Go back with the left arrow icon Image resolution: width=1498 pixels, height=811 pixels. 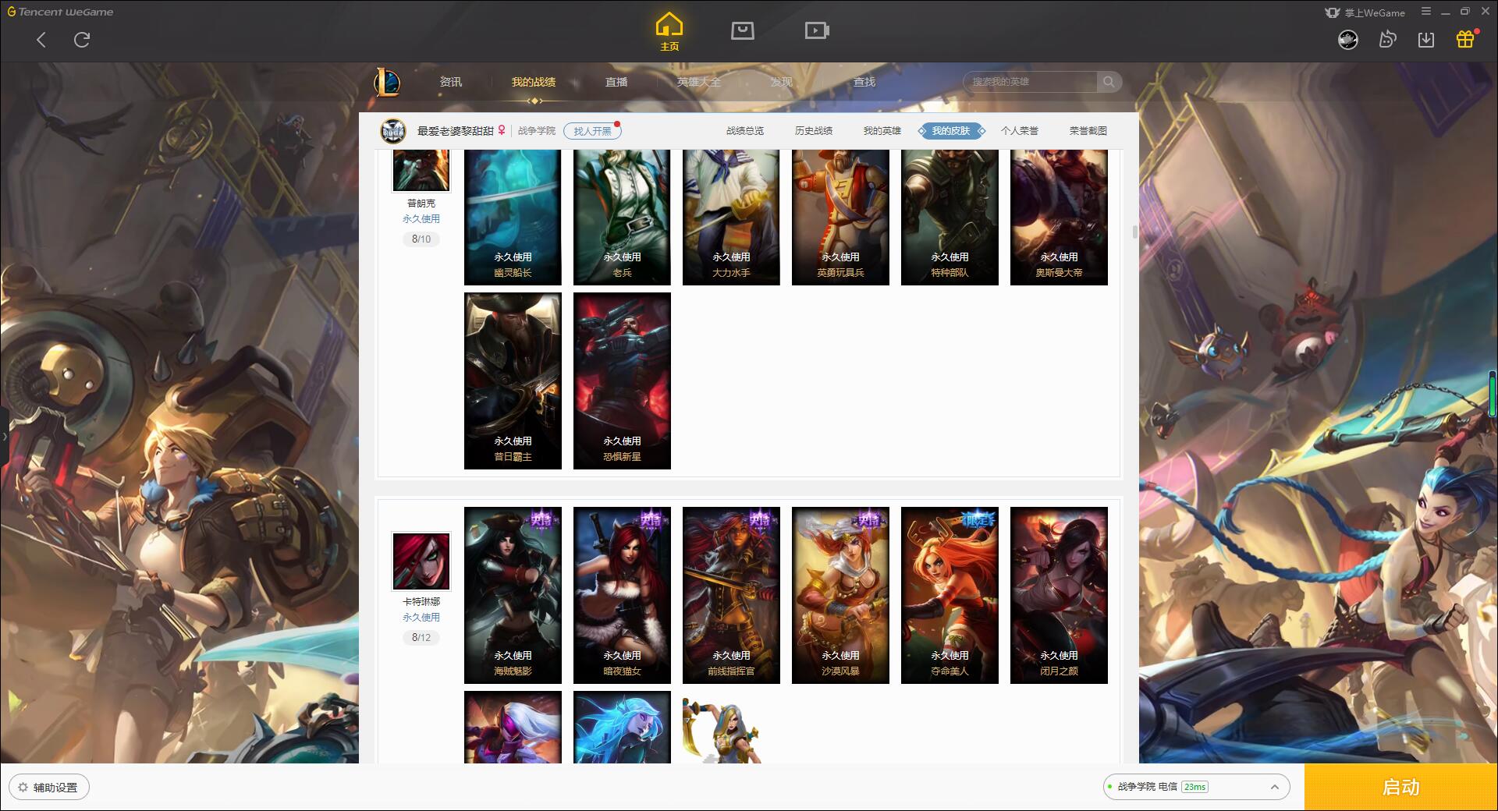[41, 40]
